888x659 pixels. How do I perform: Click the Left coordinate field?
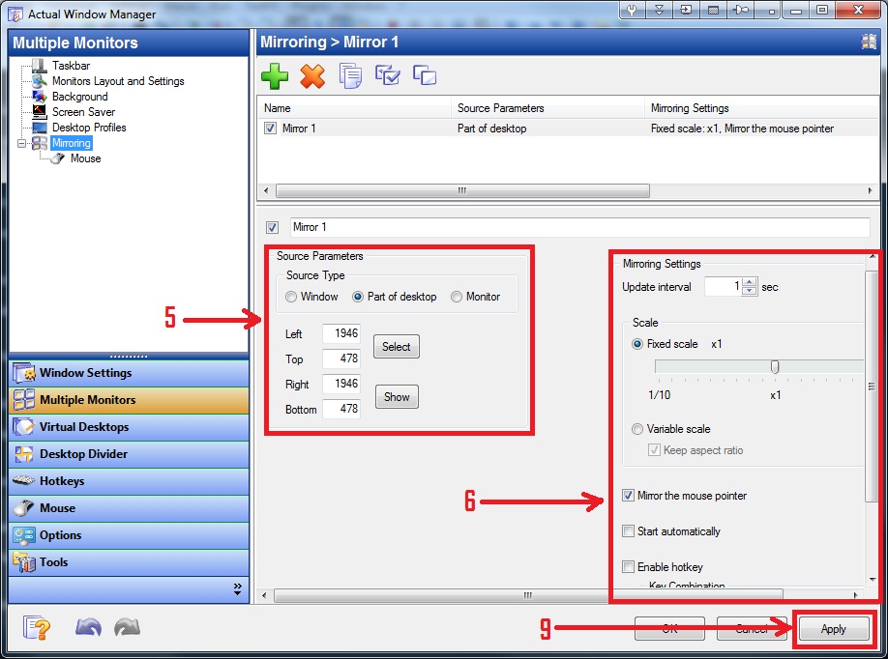(x=341, y=333)
